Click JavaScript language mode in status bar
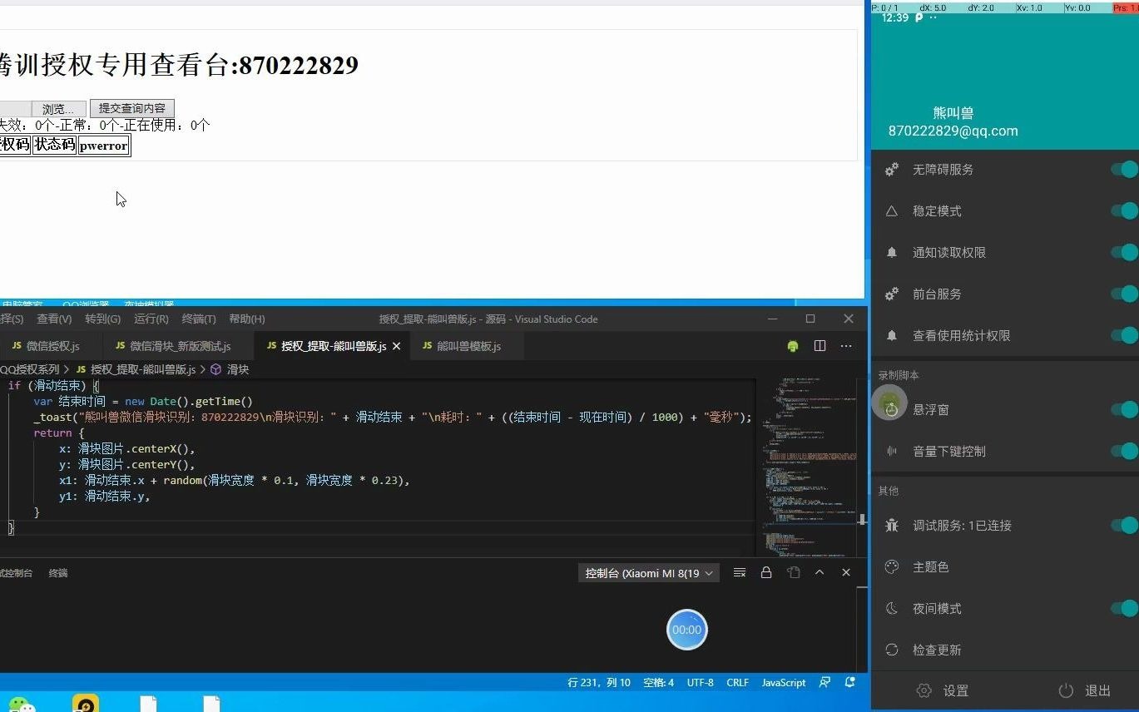 (x=784, y=682)
